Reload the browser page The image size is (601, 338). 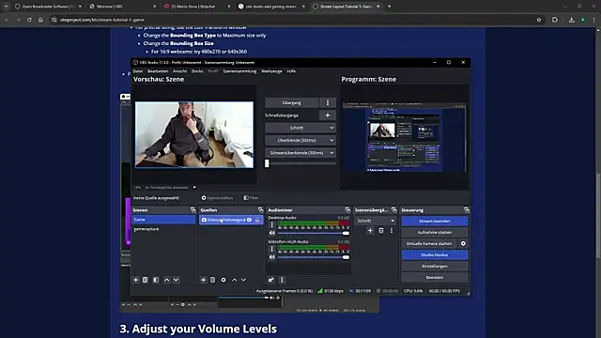pyautogui.click(x=29, y=20)
